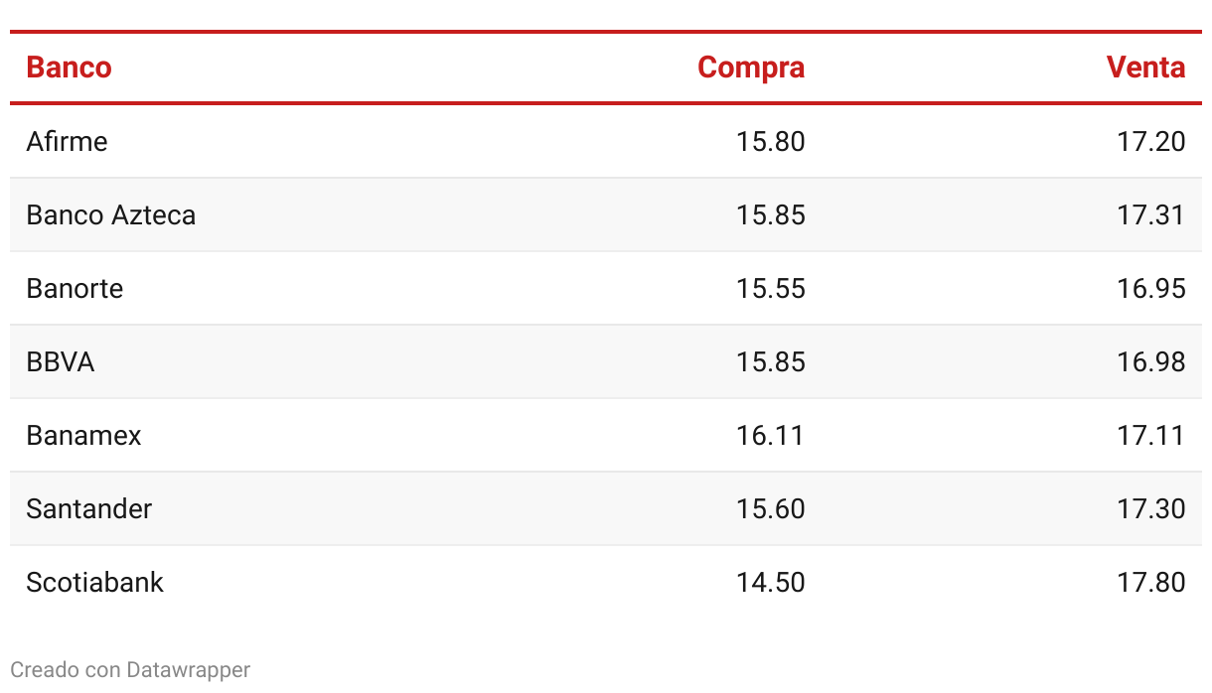Select Banamex's compra value 16.11
This screenshot has width=1212, height=693.
(771, 435)
